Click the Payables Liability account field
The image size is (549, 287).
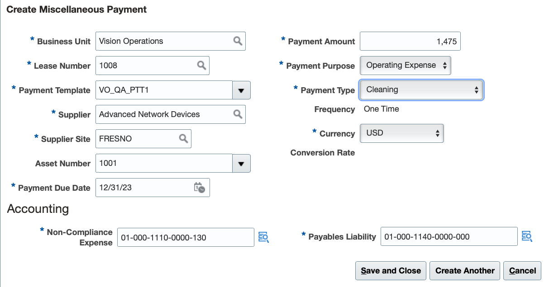pyautogui.click(x=449, y=237)
